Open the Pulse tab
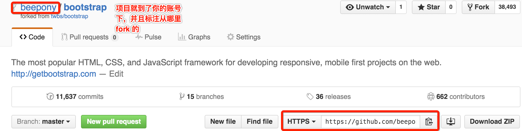Viewport: 522px width, 131px height. click(x=149, y=37)
